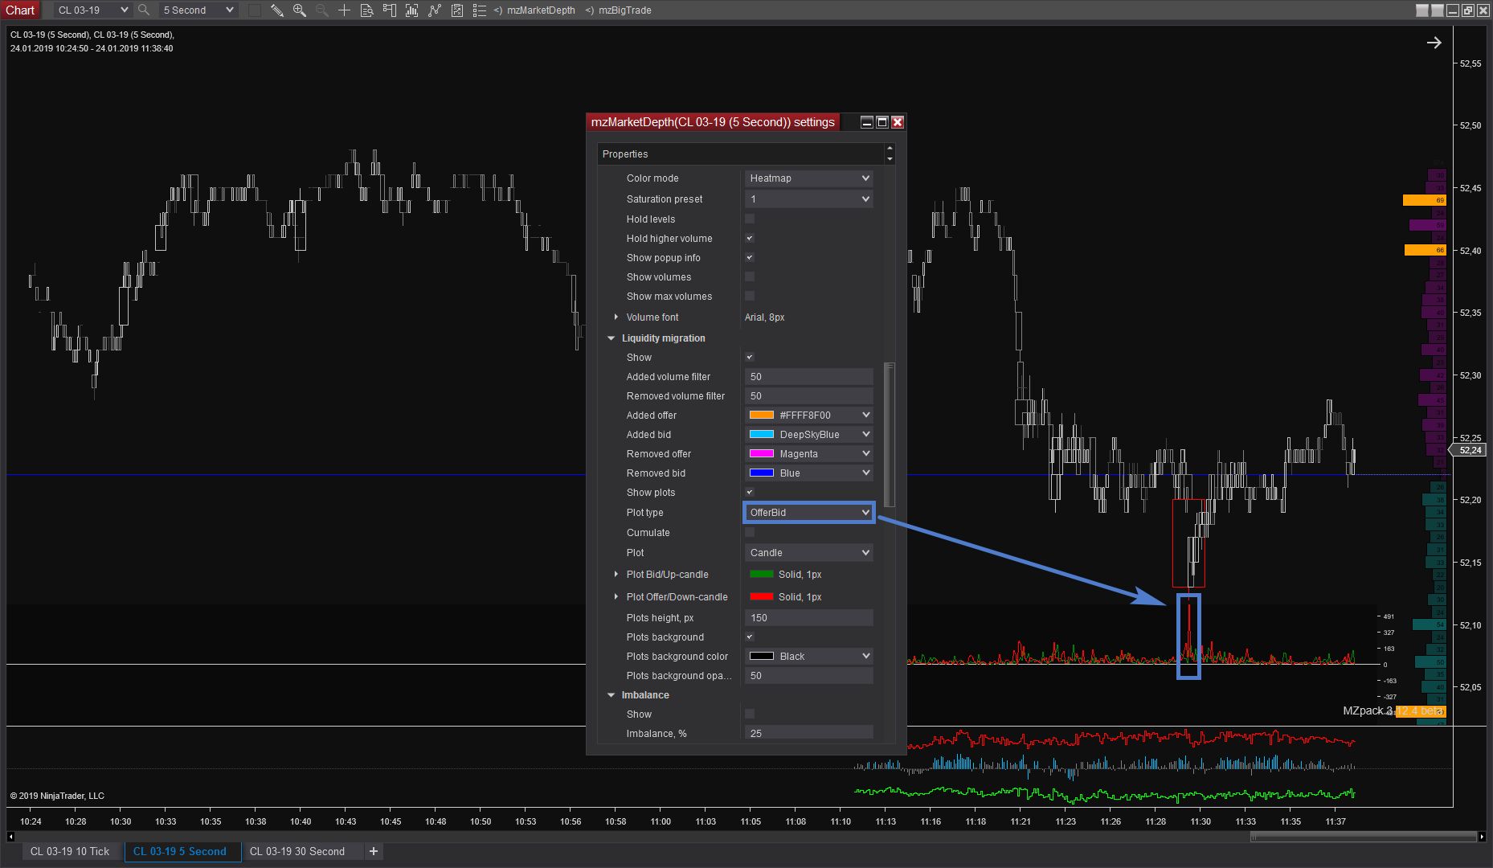Open the CL 03-19 instrument selector
The height and width of the screenshot is (868, 1493).
tap(92, 10)
